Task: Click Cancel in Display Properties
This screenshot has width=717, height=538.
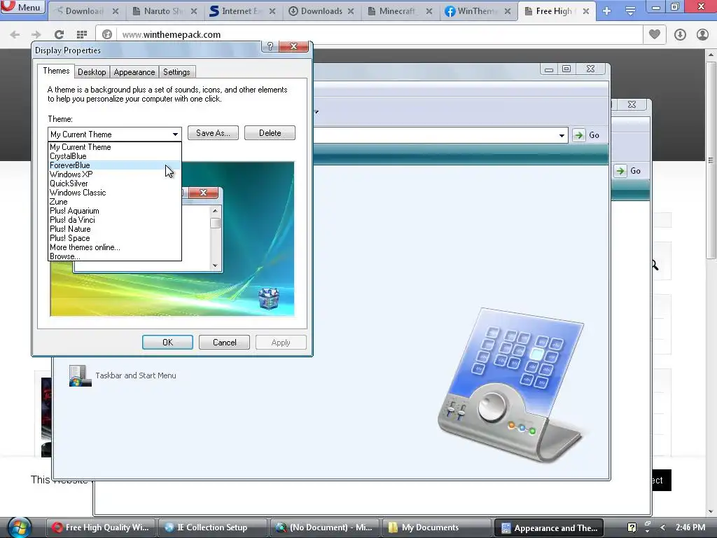Action: pos(224,342)
